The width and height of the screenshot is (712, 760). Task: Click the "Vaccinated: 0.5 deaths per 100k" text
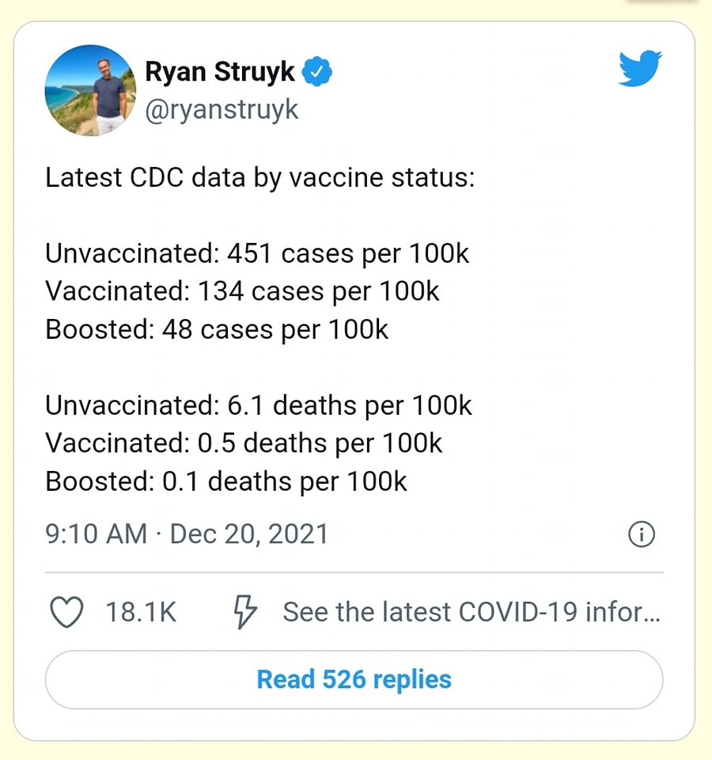tap(244, 443)
